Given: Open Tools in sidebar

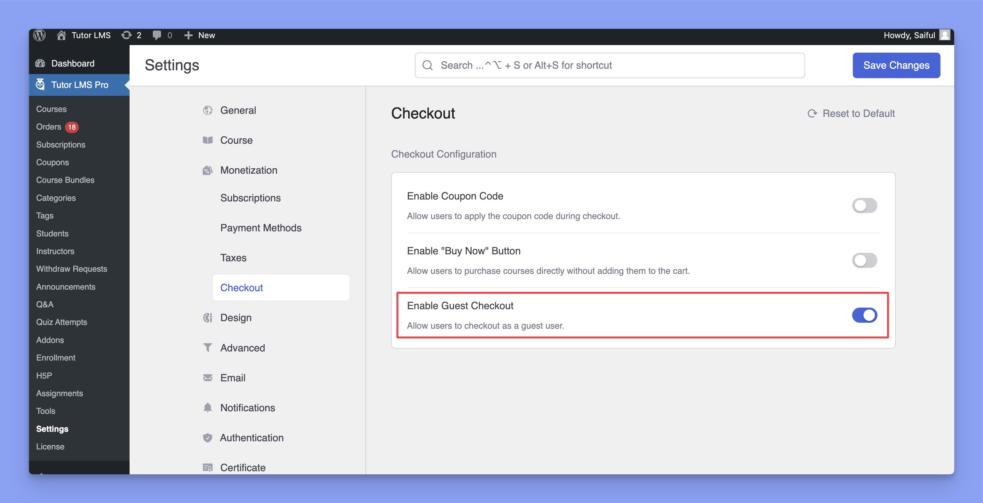Looking at the screenshot, I should coord(45,411).
